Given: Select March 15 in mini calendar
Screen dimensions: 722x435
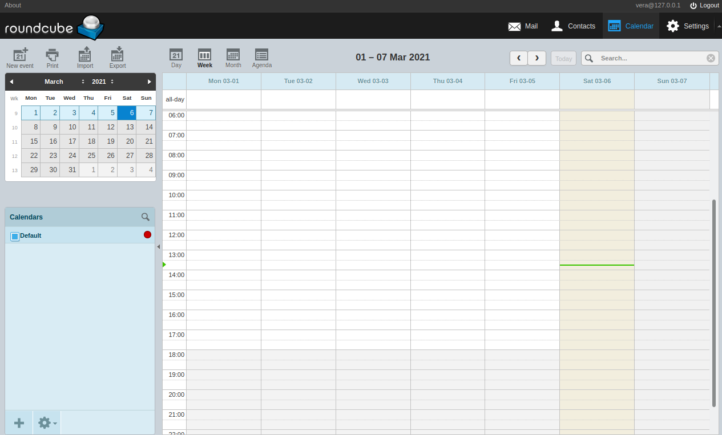Looking at the screenshot, I should point(31,141).
